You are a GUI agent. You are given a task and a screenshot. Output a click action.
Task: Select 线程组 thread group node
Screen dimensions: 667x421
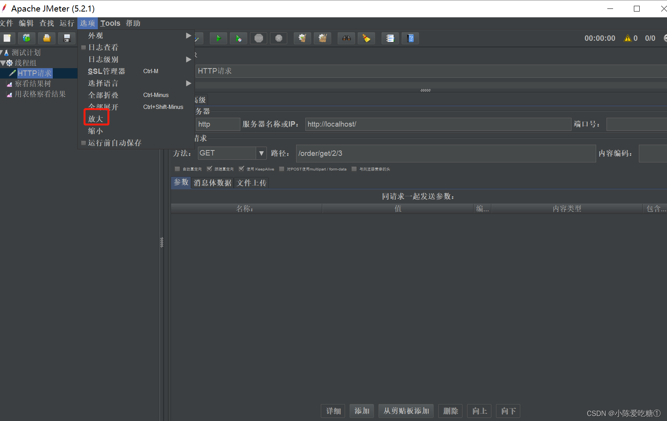click(x=25, y=63)
